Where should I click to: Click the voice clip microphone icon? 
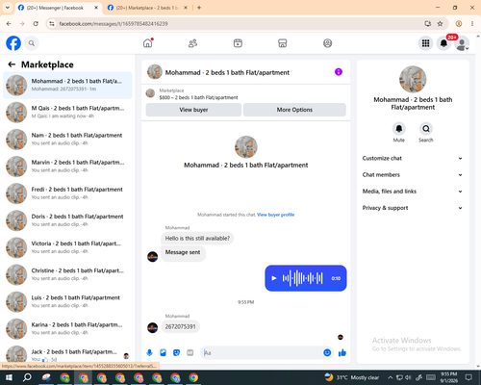[149, 353]
